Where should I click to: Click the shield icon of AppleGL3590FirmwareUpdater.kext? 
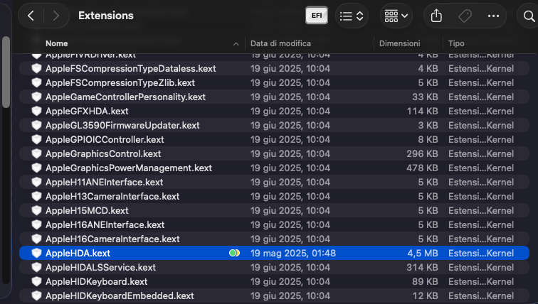pos(36,125)
